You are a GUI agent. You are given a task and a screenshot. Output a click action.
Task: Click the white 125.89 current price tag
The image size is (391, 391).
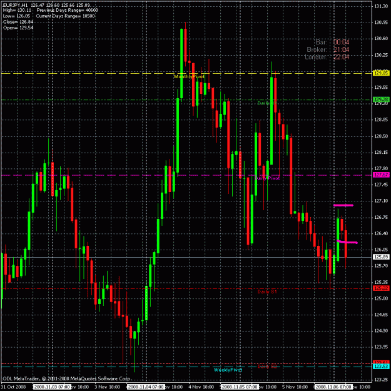(x=381, y=257)
